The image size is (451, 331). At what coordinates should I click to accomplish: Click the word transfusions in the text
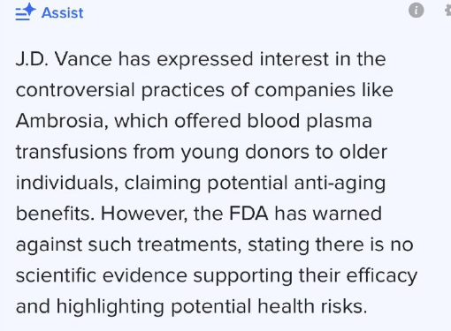tap(72, 152)
